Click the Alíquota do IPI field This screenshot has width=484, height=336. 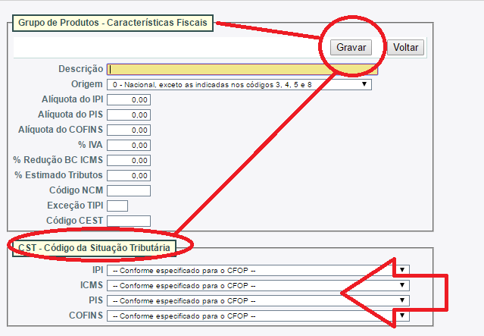coord(129,99)
